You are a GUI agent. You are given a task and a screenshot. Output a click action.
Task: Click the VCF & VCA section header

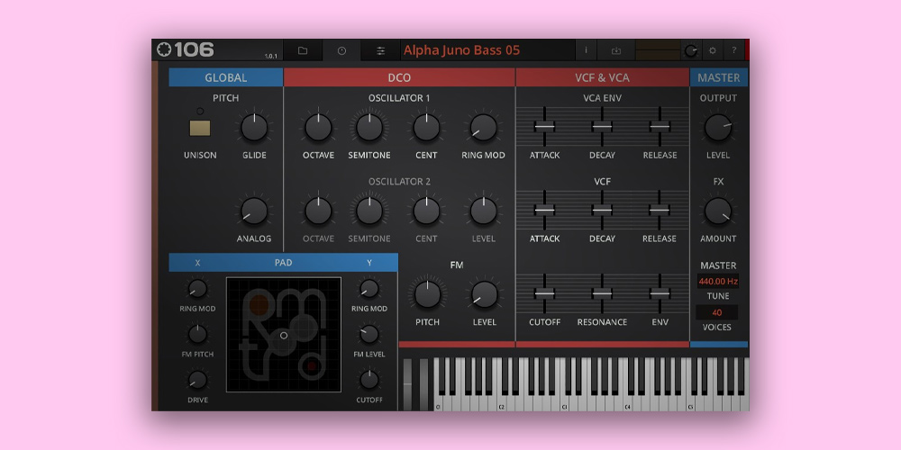point(602,77)
